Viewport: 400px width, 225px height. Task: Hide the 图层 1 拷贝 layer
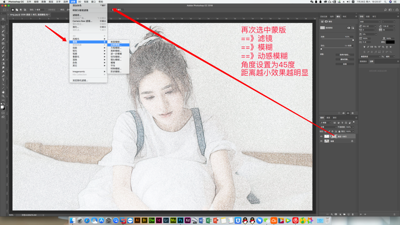pos(321,136)
